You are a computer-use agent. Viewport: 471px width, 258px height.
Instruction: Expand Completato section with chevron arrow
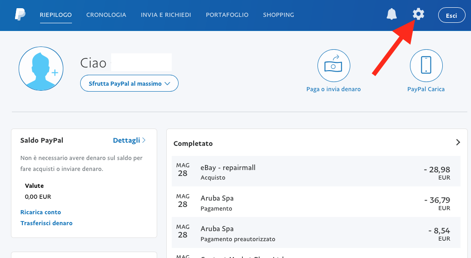(458, 142)
